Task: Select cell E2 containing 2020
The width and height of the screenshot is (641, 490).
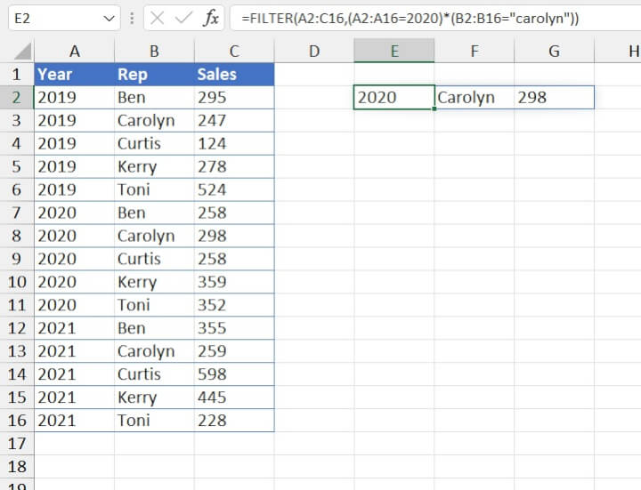Action: 394,98
